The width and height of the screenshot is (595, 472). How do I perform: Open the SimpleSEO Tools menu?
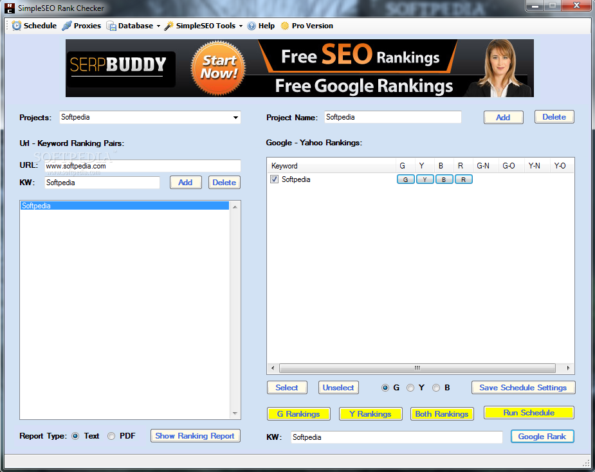tap(203, 26)
